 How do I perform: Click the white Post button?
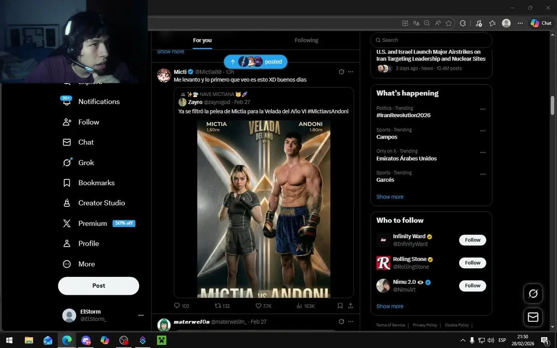coord(99,286)
